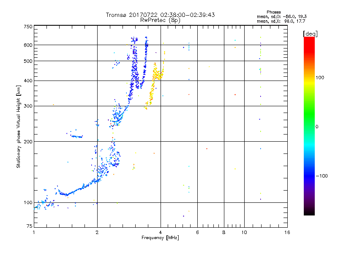Click the x-axis tick label '16'

coord(287,232)
